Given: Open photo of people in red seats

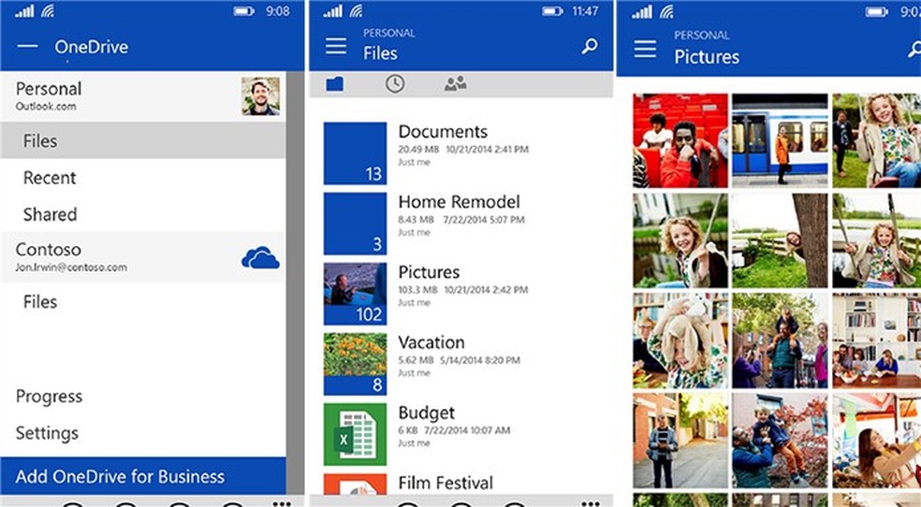Looking at the screenshot, I should pos(680,141).
